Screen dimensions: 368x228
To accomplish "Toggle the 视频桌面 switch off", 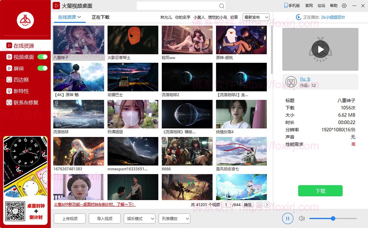I will (x=43, y=57).
